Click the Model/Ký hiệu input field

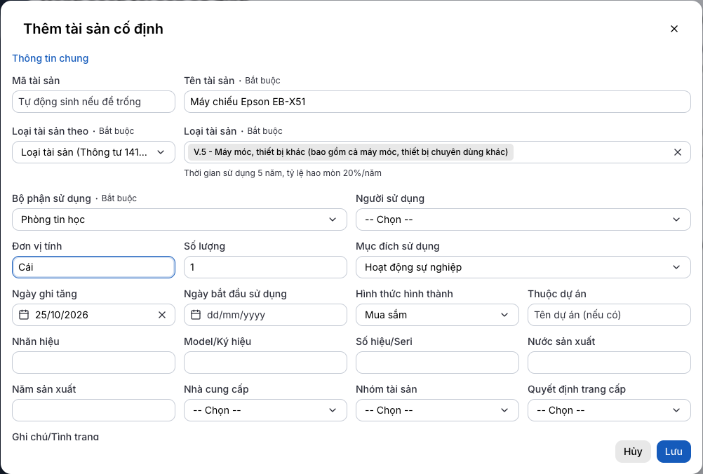[x=265, y=363]
